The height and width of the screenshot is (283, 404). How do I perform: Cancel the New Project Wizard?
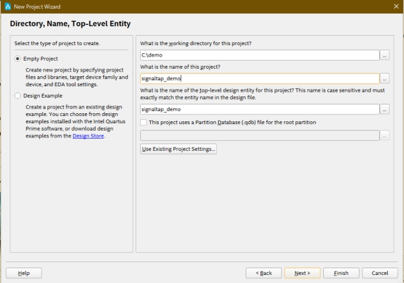380,273
